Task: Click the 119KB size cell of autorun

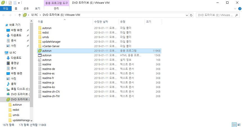Action: 156,51
